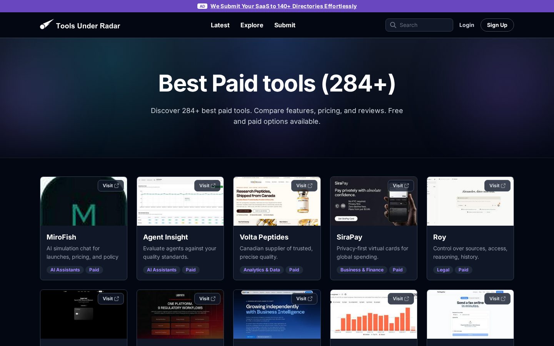Select the Legal tag on Roy card

coord(443,270)
